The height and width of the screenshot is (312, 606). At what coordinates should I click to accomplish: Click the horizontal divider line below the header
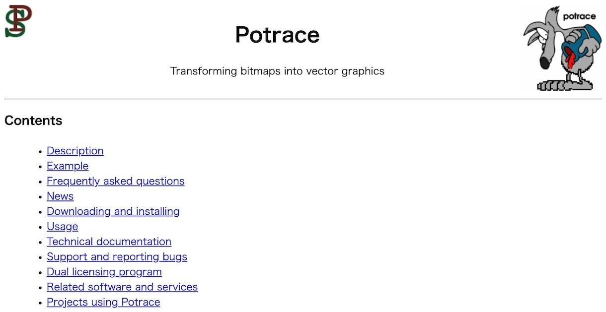(x=303, y=99)
